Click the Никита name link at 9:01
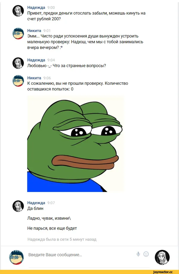The height and width of the screenshot is (274, 179). 34,30
